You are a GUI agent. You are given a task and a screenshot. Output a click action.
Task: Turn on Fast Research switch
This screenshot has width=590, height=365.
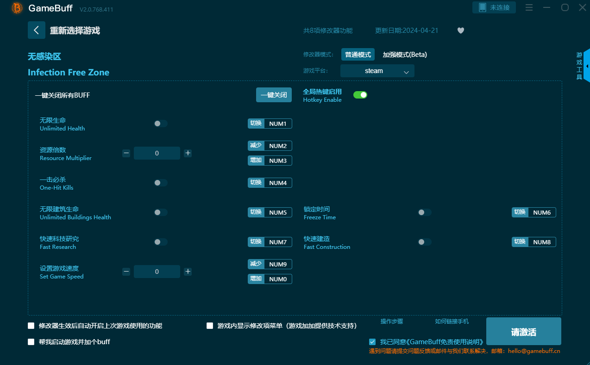(x=161, y=242)
